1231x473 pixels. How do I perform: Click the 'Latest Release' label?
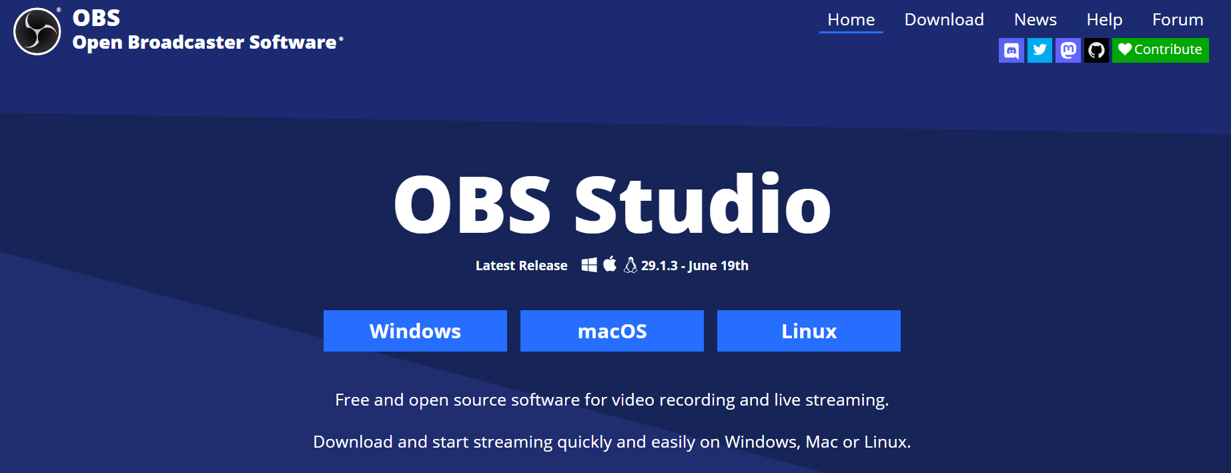521,266
